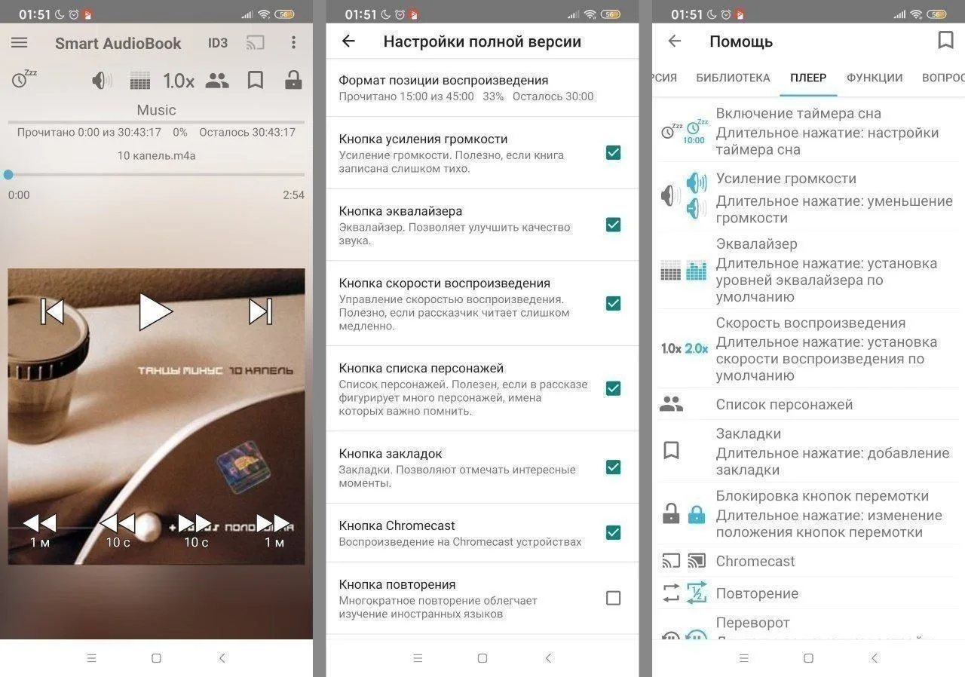Rewind back 1 minute
This screenshot has width=965, height=677.
coord(40,530)
